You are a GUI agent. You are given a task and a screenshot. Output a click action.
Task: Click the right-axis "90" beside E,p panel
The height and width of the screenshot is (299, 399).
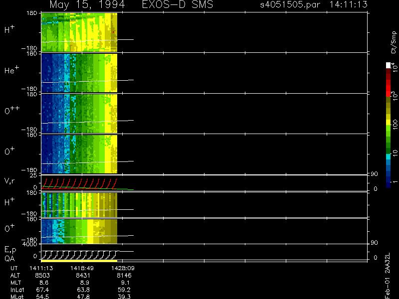(374, 243)
